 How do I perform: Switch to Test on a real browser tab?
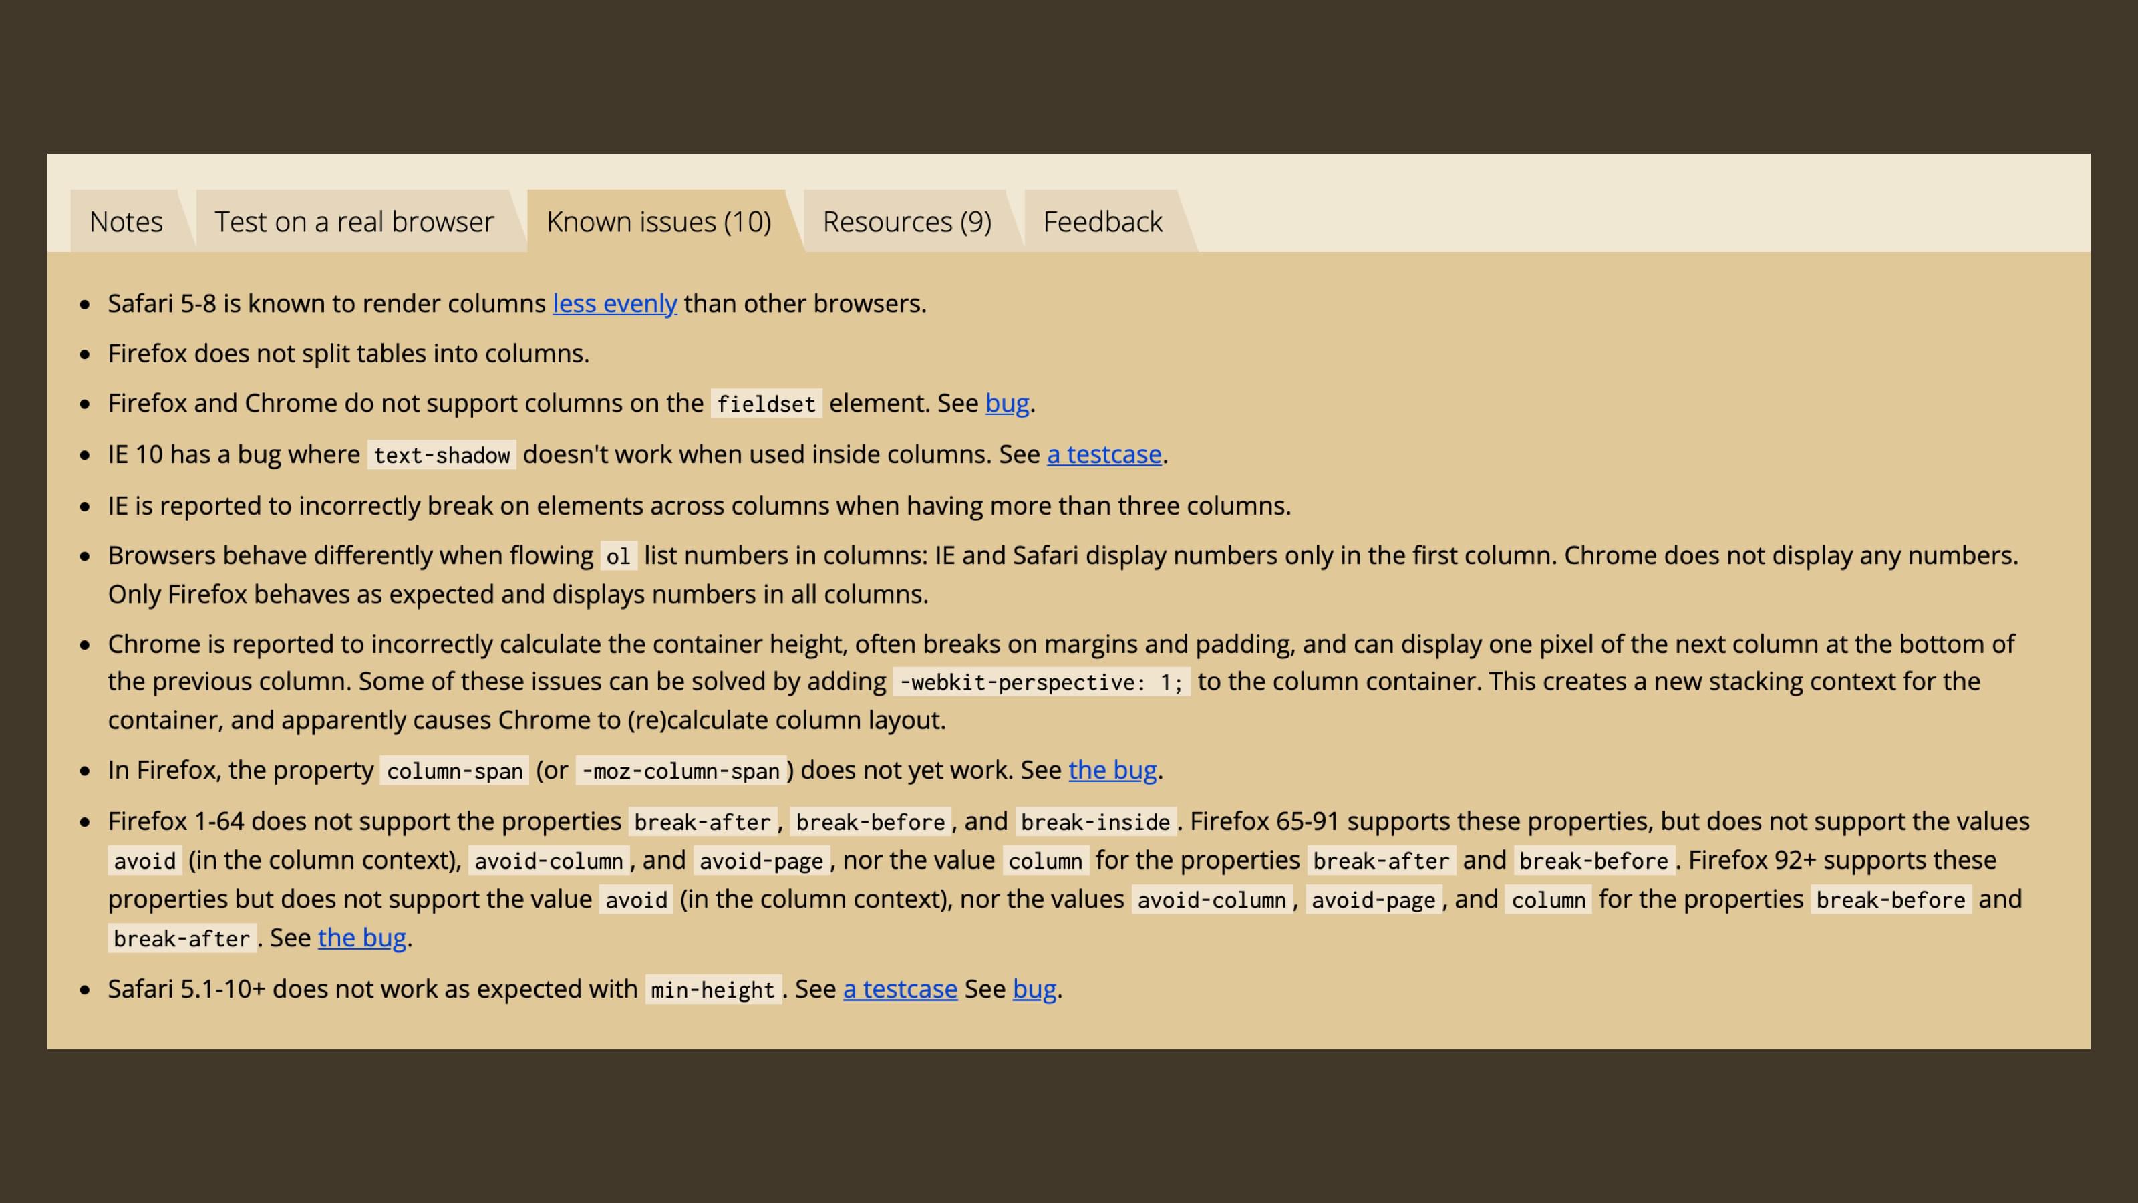click(354, 222)
